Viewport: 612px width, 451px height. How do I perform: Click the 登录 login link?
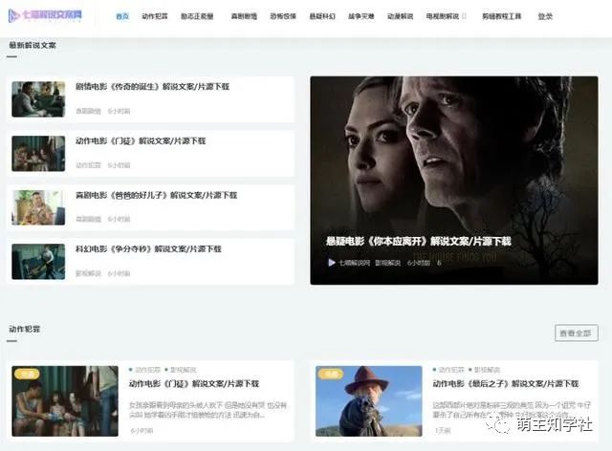pos(545,16)
